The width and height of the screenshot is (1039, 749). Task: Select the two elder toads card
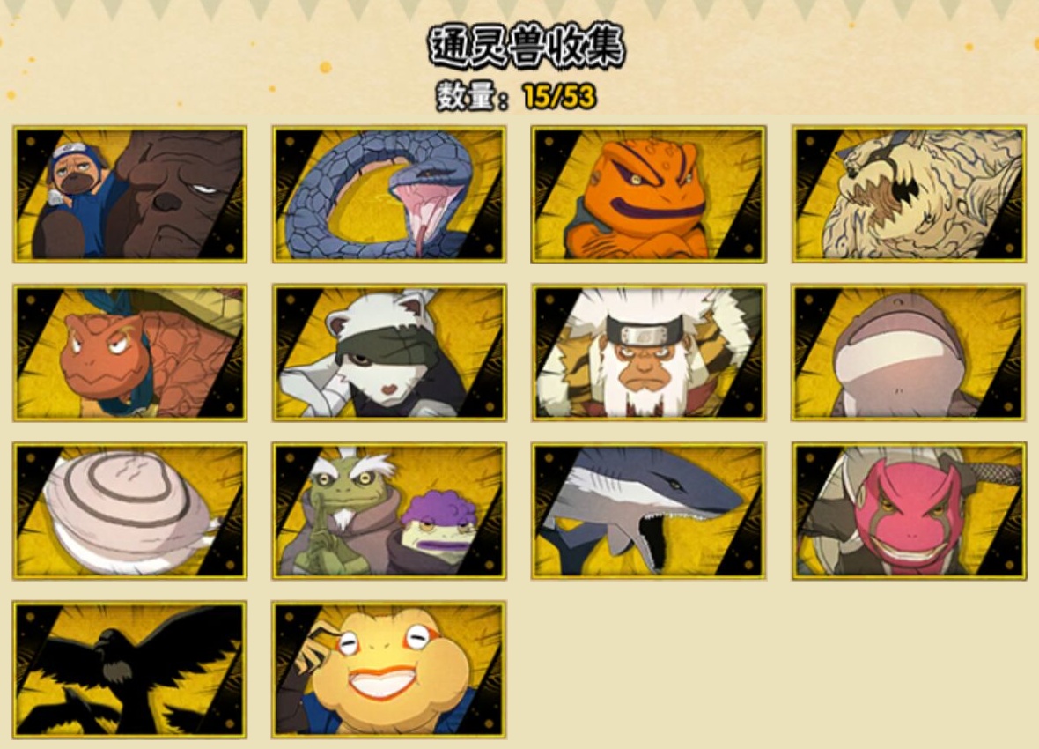click(x=389, y=511)
